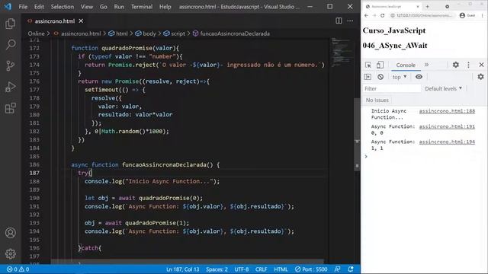This screenshot has height=274, width=488.
Task: Create a live expression with eye icon
Action: 419,77
